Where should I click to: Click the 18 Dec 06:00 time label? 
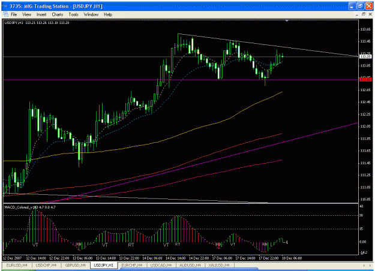pyautogui.click(x=292, y=258)
